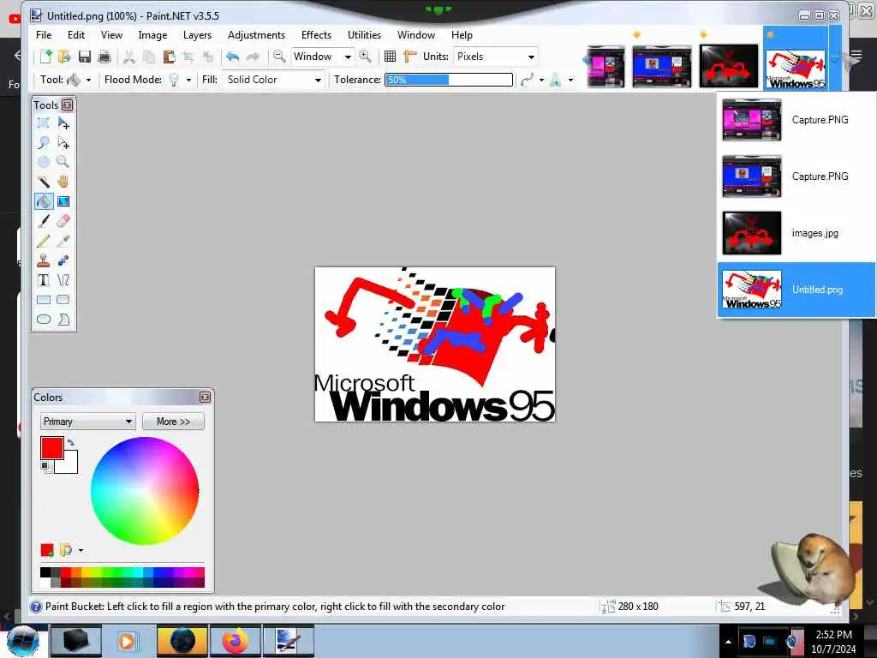Viewport: 877px width, 658px height.
Task: Select the Text tool
Action: coord(44,280)
